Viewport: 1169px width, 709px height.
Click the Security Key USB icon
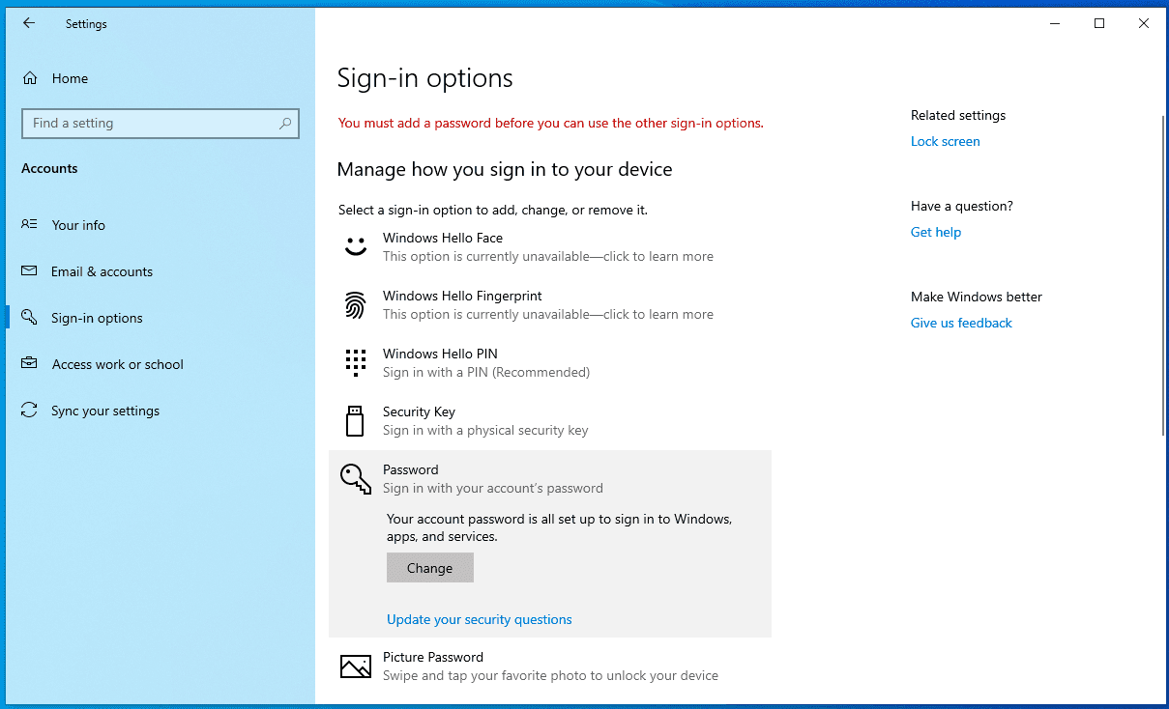pyautogui.click(x=355, y=421)
